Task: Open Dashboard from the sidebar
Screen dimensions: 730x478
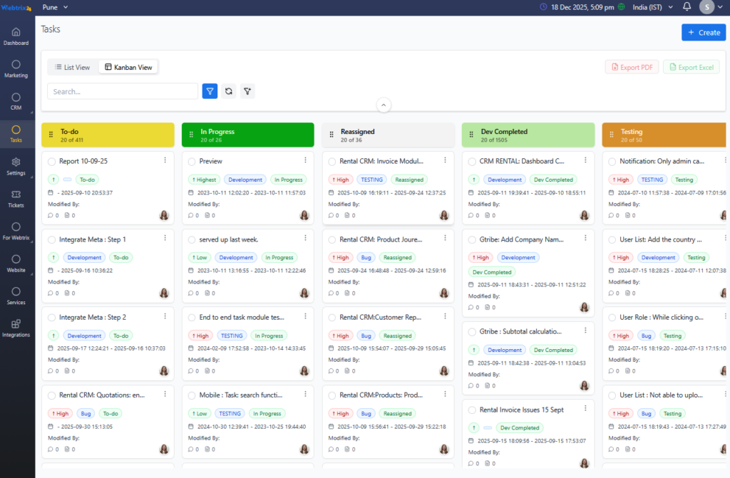Action: [16, 36]
